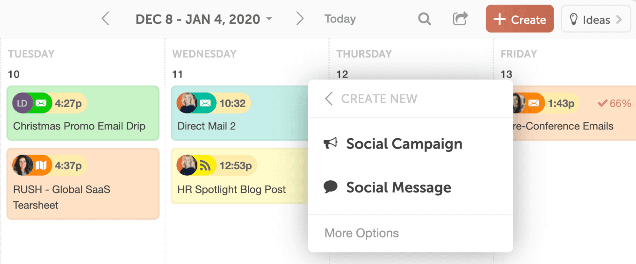Click the green email icon on Christmas Promo

click(x=41, y=103)
